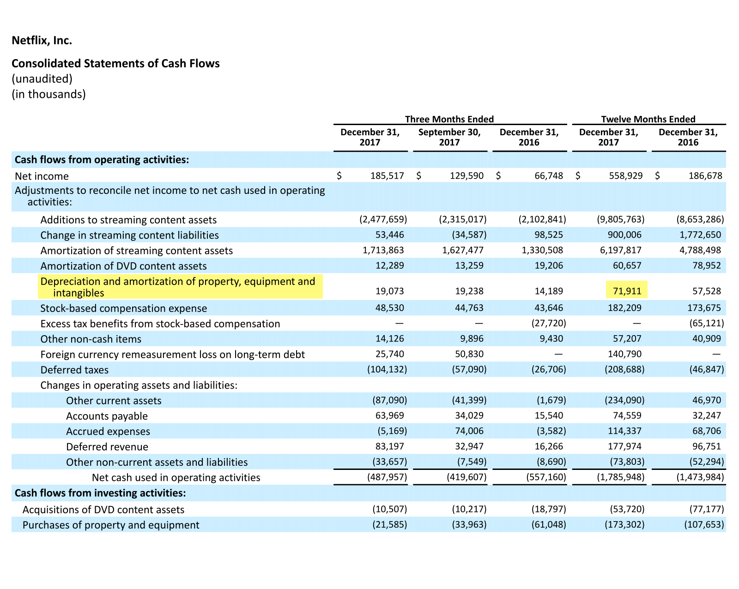This screenshot has width=739, height=589.
Task: Click 'Acquisitions of DVD content assets' label
Action: [103, 510]
